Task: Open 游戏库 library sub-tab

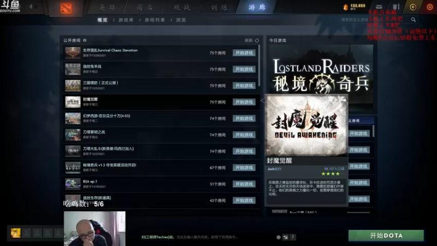Action: [126, 20]
